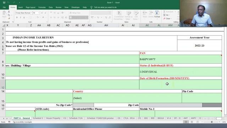This screenshot has width=227, height=128.
Task: Click the Select All corner triangle
Action: [x=4, y=25]
